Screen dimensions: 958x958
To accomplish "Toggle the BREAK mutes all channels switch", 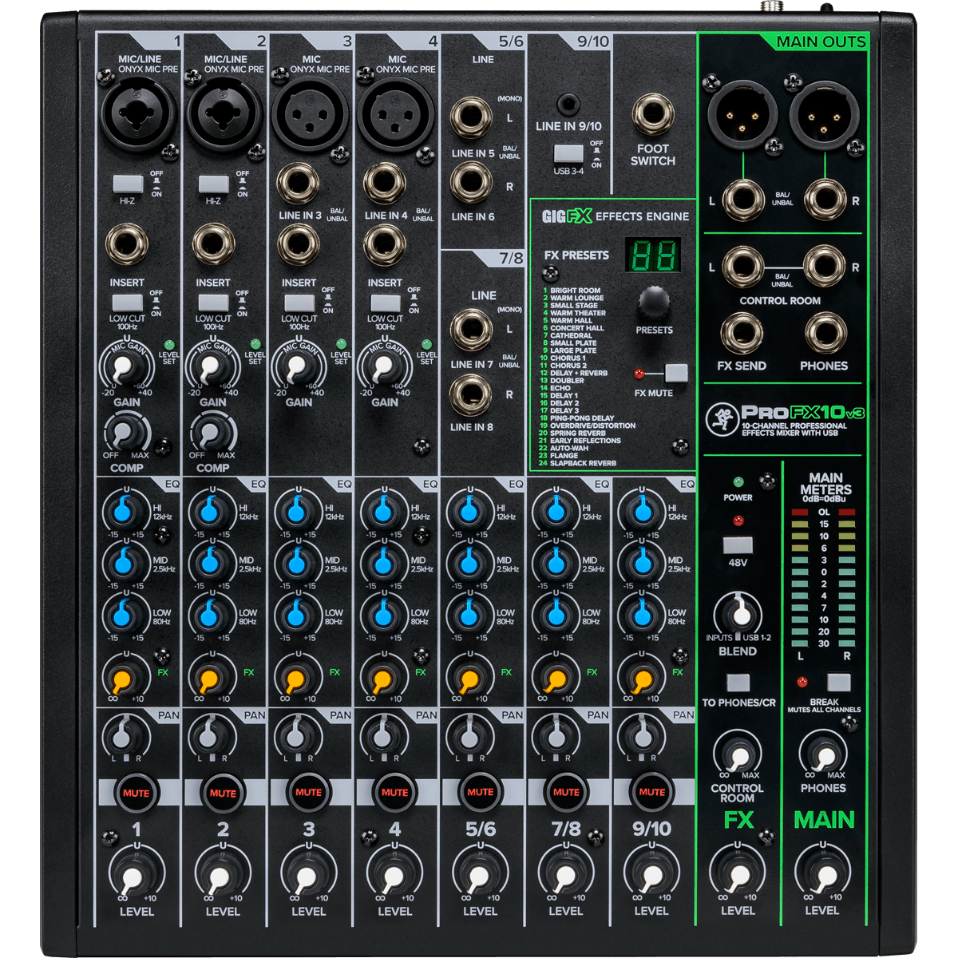I will [838, 682].
